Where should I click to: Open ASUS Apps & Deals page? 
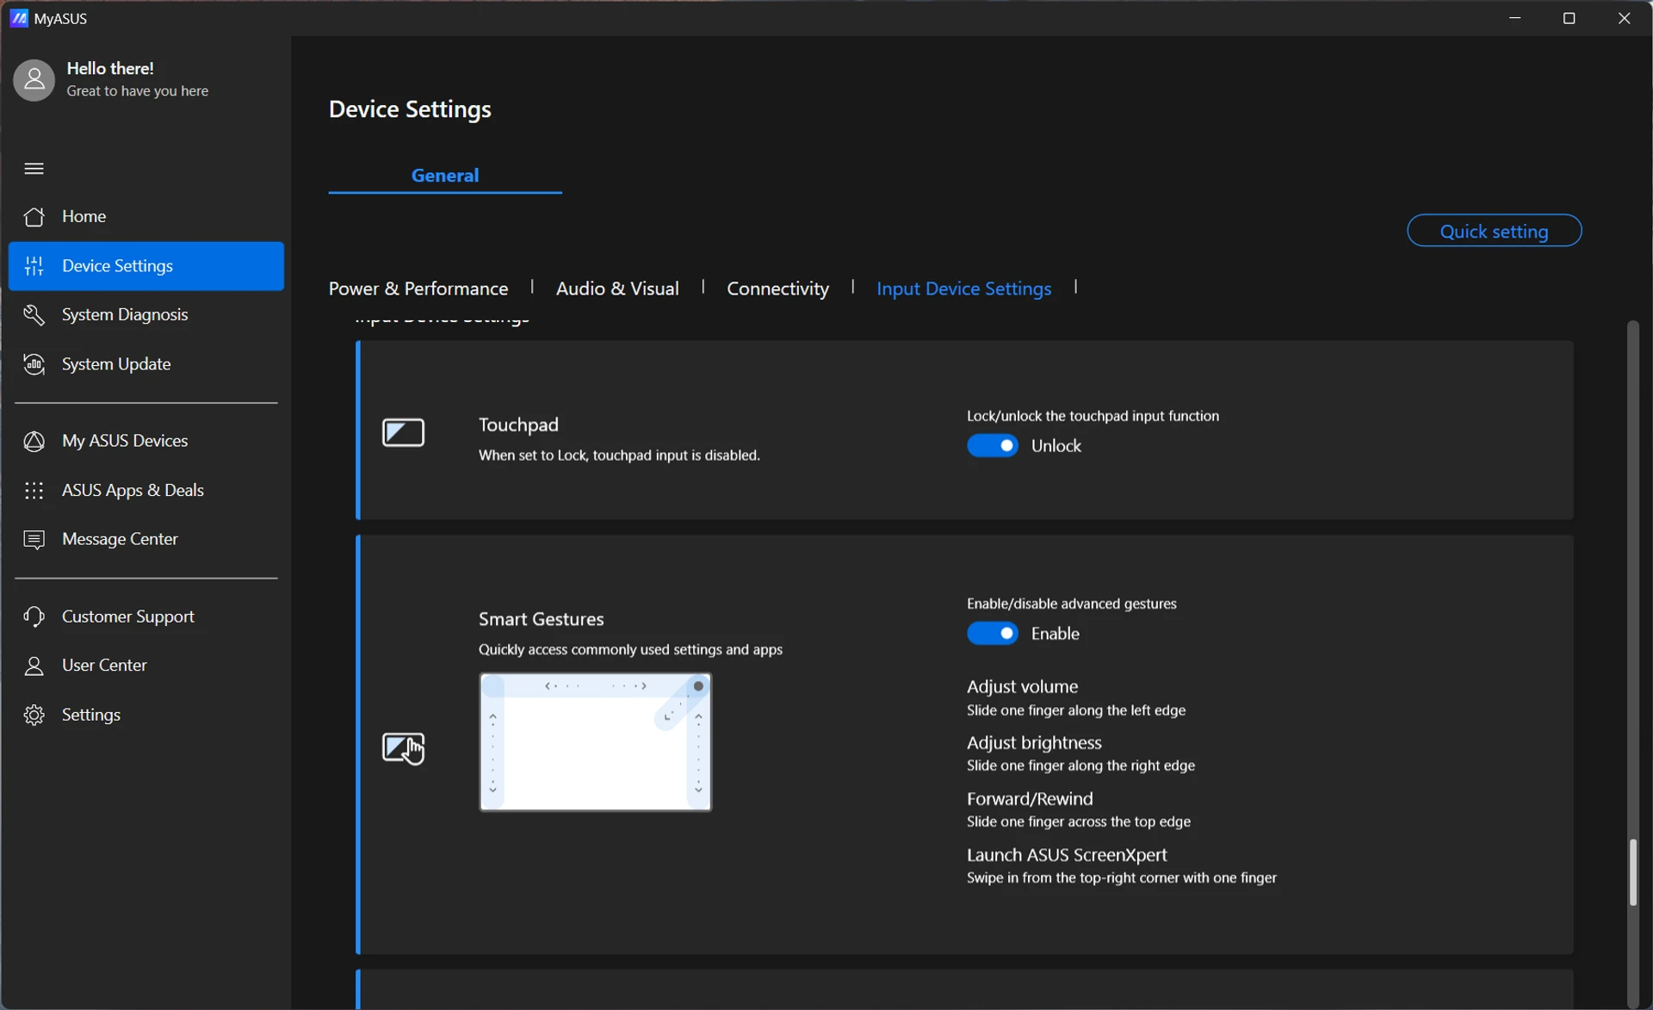pyautogui.click(x=146, y=490)
